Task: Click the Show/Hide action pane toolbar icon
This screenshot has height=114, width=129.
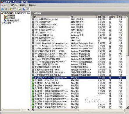Action: (28, 9)
